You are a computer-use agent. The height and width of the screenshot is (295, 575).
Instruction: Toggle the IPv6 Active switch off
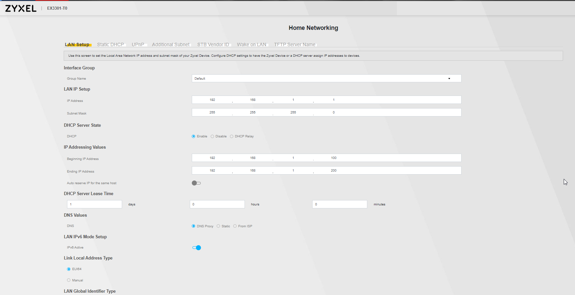(x=197, y=248)
